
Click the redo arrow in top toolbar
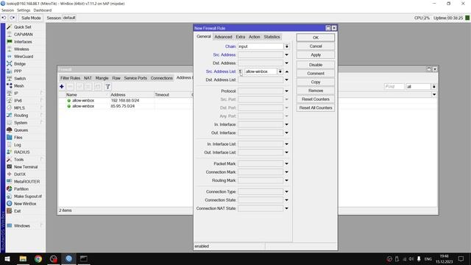click(x=13, y=18)
